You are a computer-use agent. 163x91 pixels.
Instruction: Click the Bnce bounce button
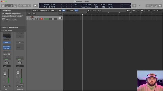point(22,84)
